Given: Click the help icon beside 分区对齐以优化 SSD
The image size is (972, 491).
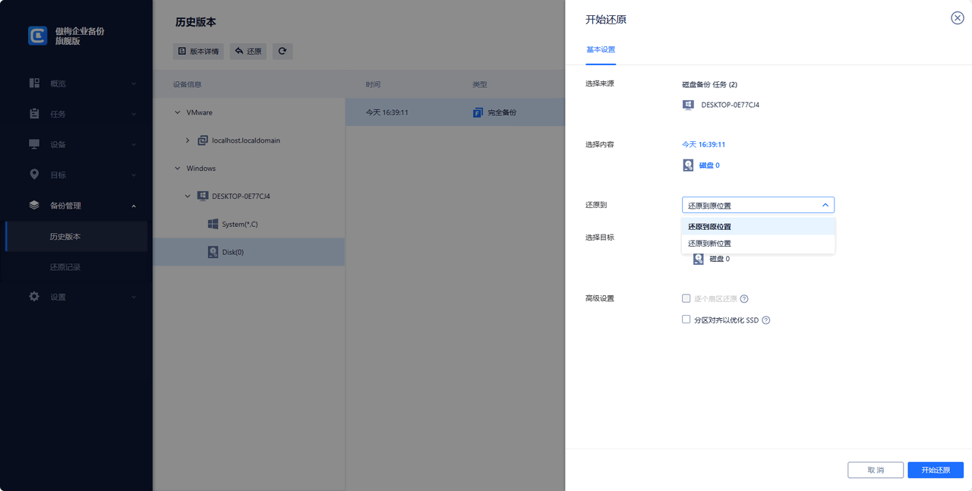Looking at the screenshot, I should 765,320.
